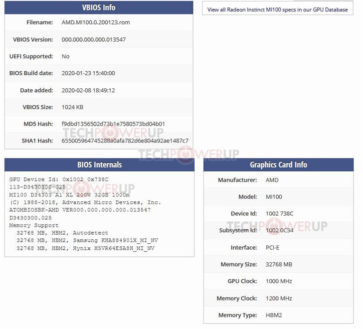The image size is (363, 329).
Task: Click VBIOS Version value 000.000.000.000.013547
Action: click(94, 39)
